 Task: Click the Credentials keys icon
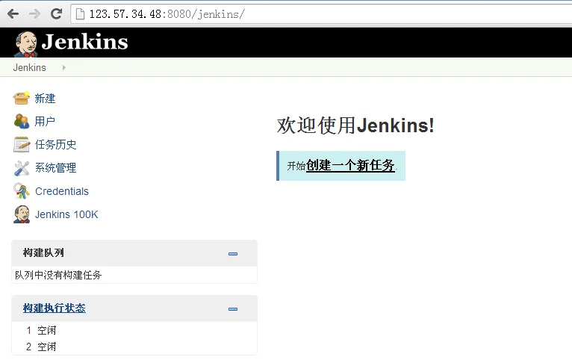(x=21, y=191)
